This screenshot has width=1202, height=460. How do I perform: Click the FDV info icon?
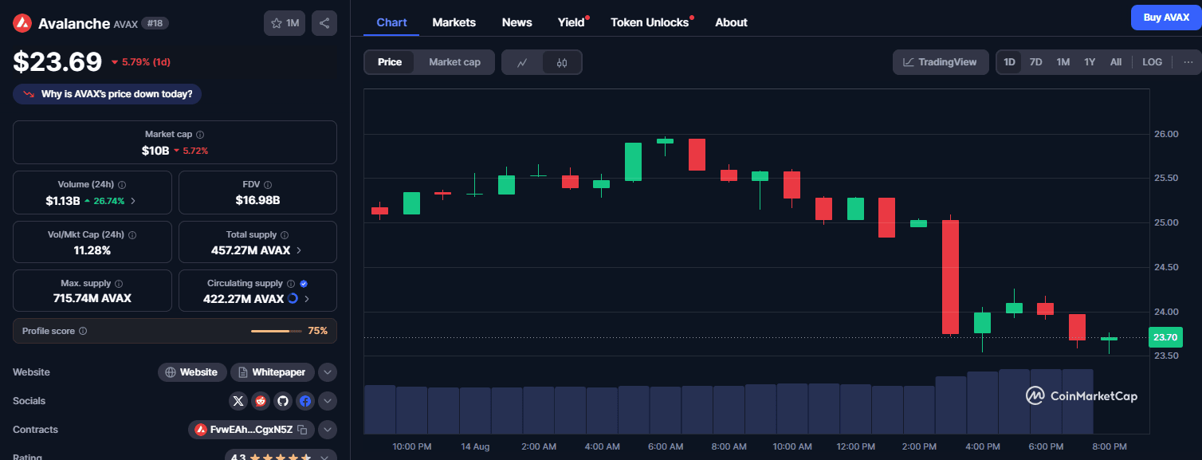click(268, 185)
